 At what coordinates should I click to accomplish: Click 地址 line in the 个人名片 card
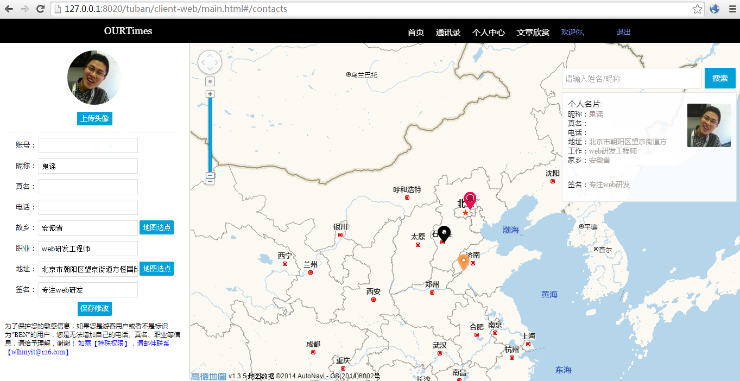click(617, 142)
